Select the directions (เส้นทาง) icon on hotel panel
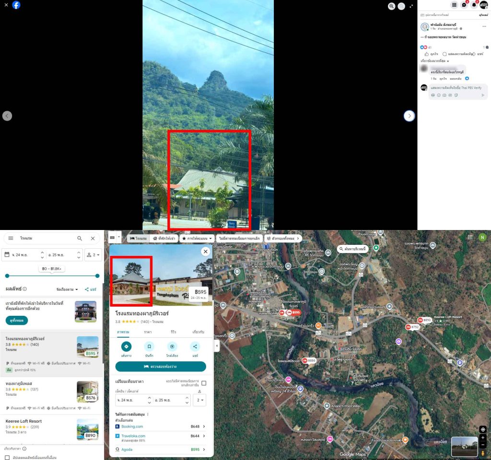 click(126, 346)
